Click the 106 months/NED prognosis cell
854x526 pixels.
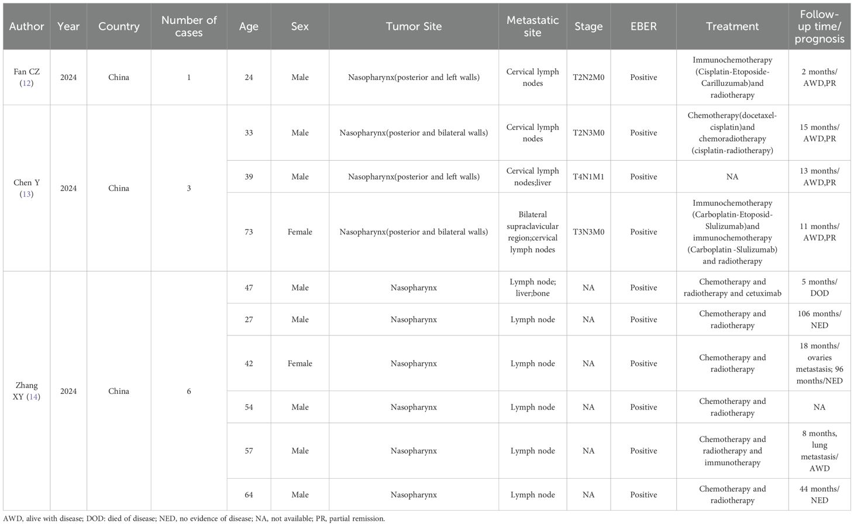click(x=819, y=319)
